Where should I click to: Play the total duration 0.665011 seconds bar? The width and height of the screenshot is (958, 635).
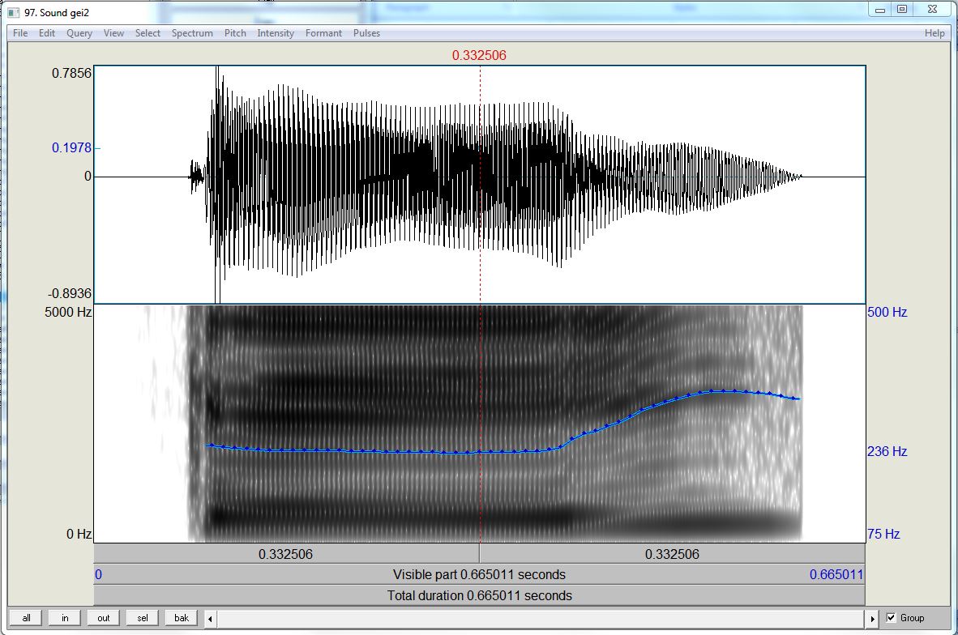tap(480, 595)
